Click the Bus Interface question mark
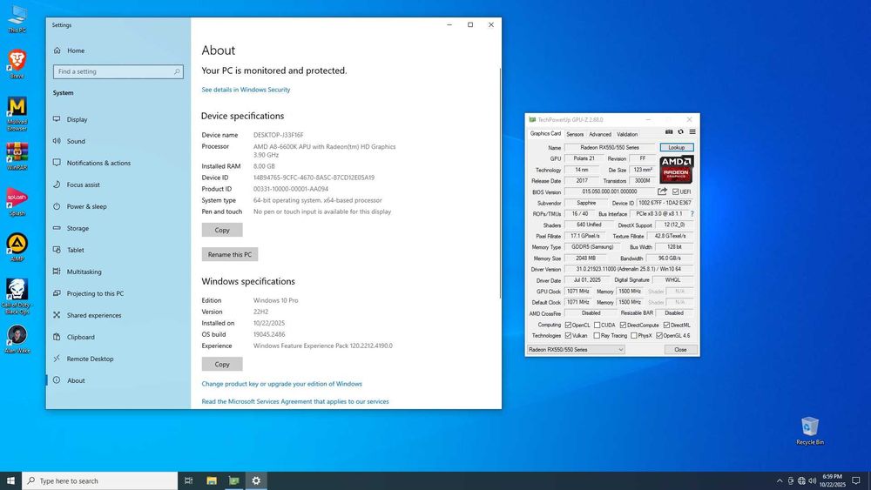The height and width of the screenshot is (490, 871). (x=692, y=213)
